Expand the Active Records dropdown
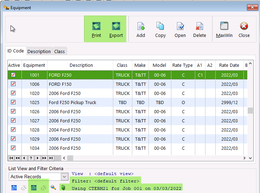Viewport: 260px width, 193px height. (64, 177)
